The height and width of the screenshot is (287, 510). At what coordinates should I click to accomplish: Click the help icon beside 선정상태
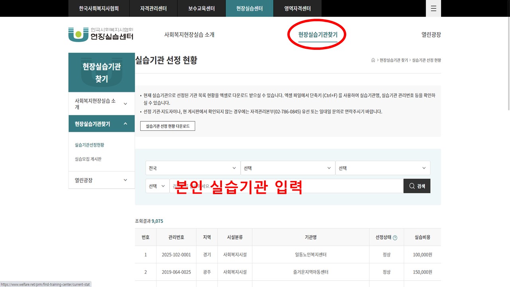coord(395,238)
